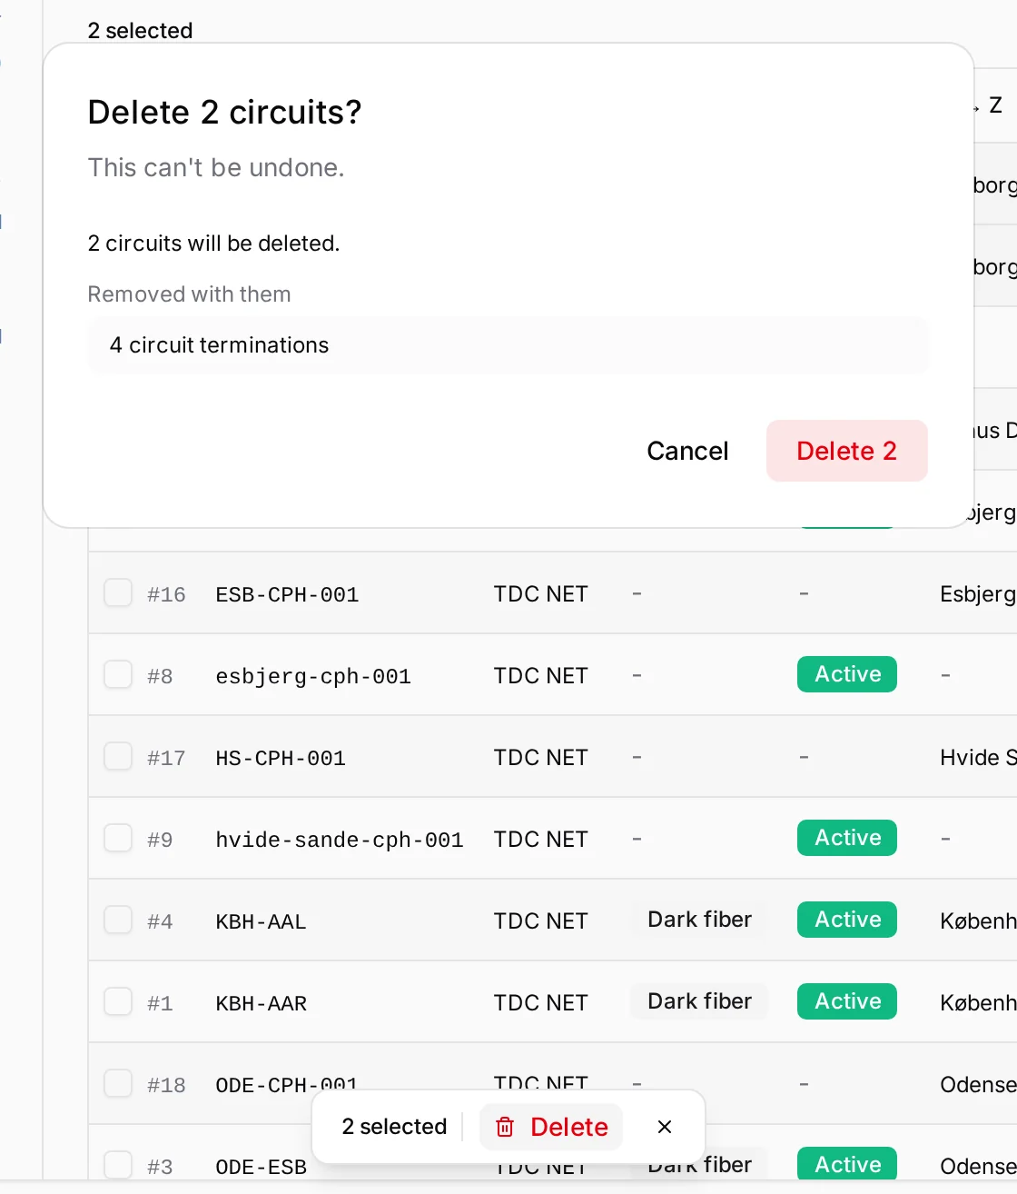Click TDC NET provider on row #17
The height and width of the screenshot is (1194, 1017).
click(541, 758)
